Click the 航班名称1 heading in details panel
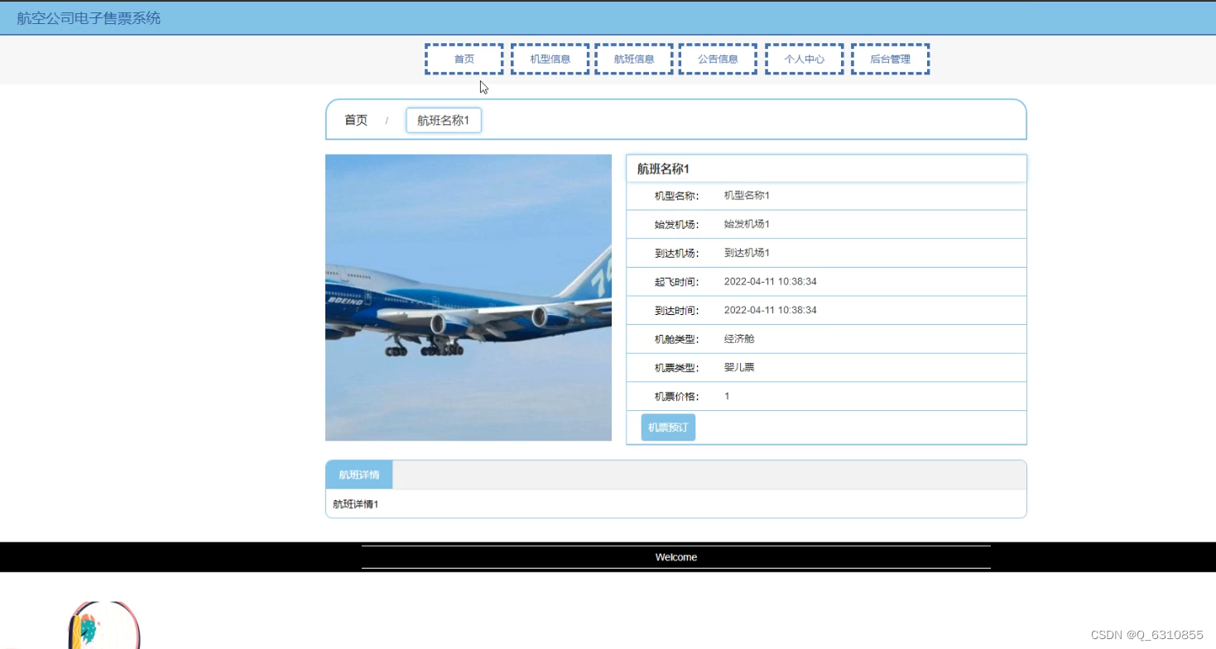The width and height of the screenshot is (1216, 649). coord(663,169)
